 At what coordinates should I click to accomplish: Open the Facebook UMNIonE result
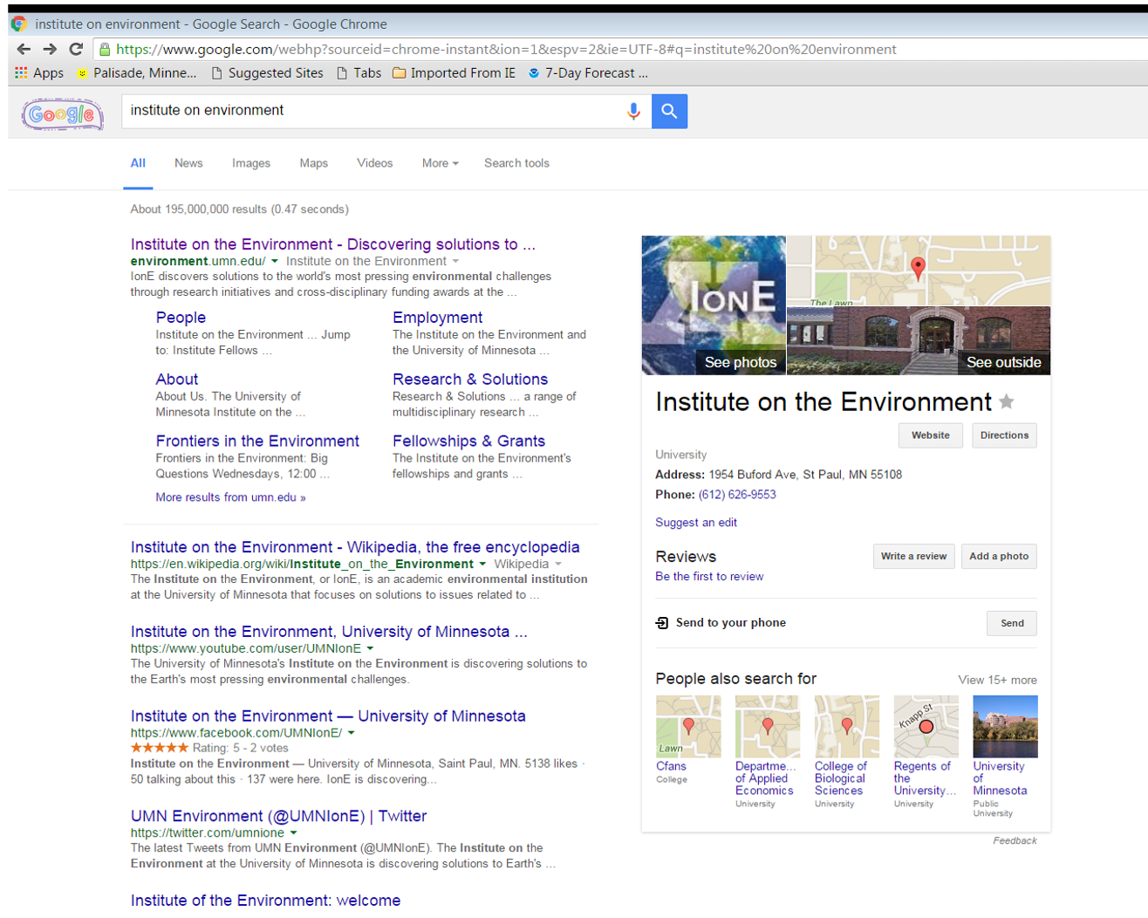pos(328,716)
